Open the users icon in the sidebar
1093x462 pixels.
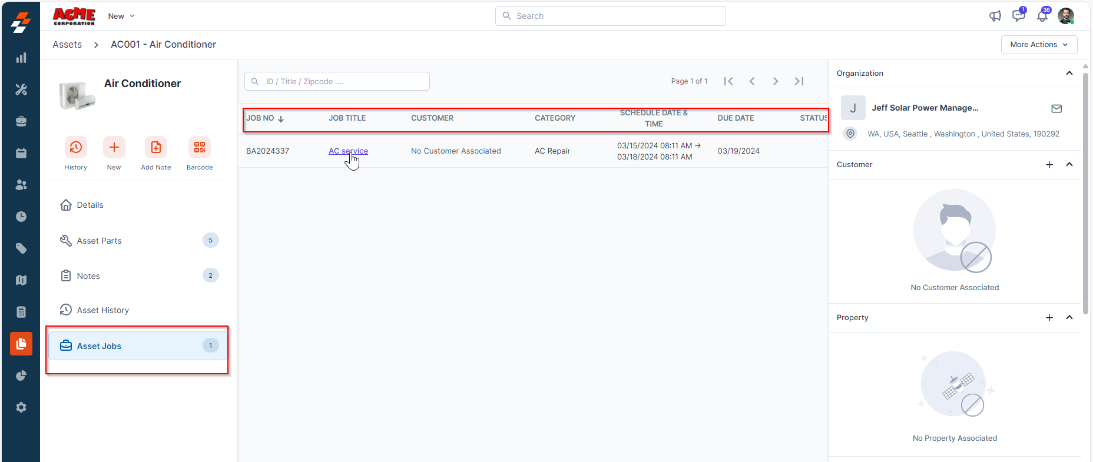[21, 185]
